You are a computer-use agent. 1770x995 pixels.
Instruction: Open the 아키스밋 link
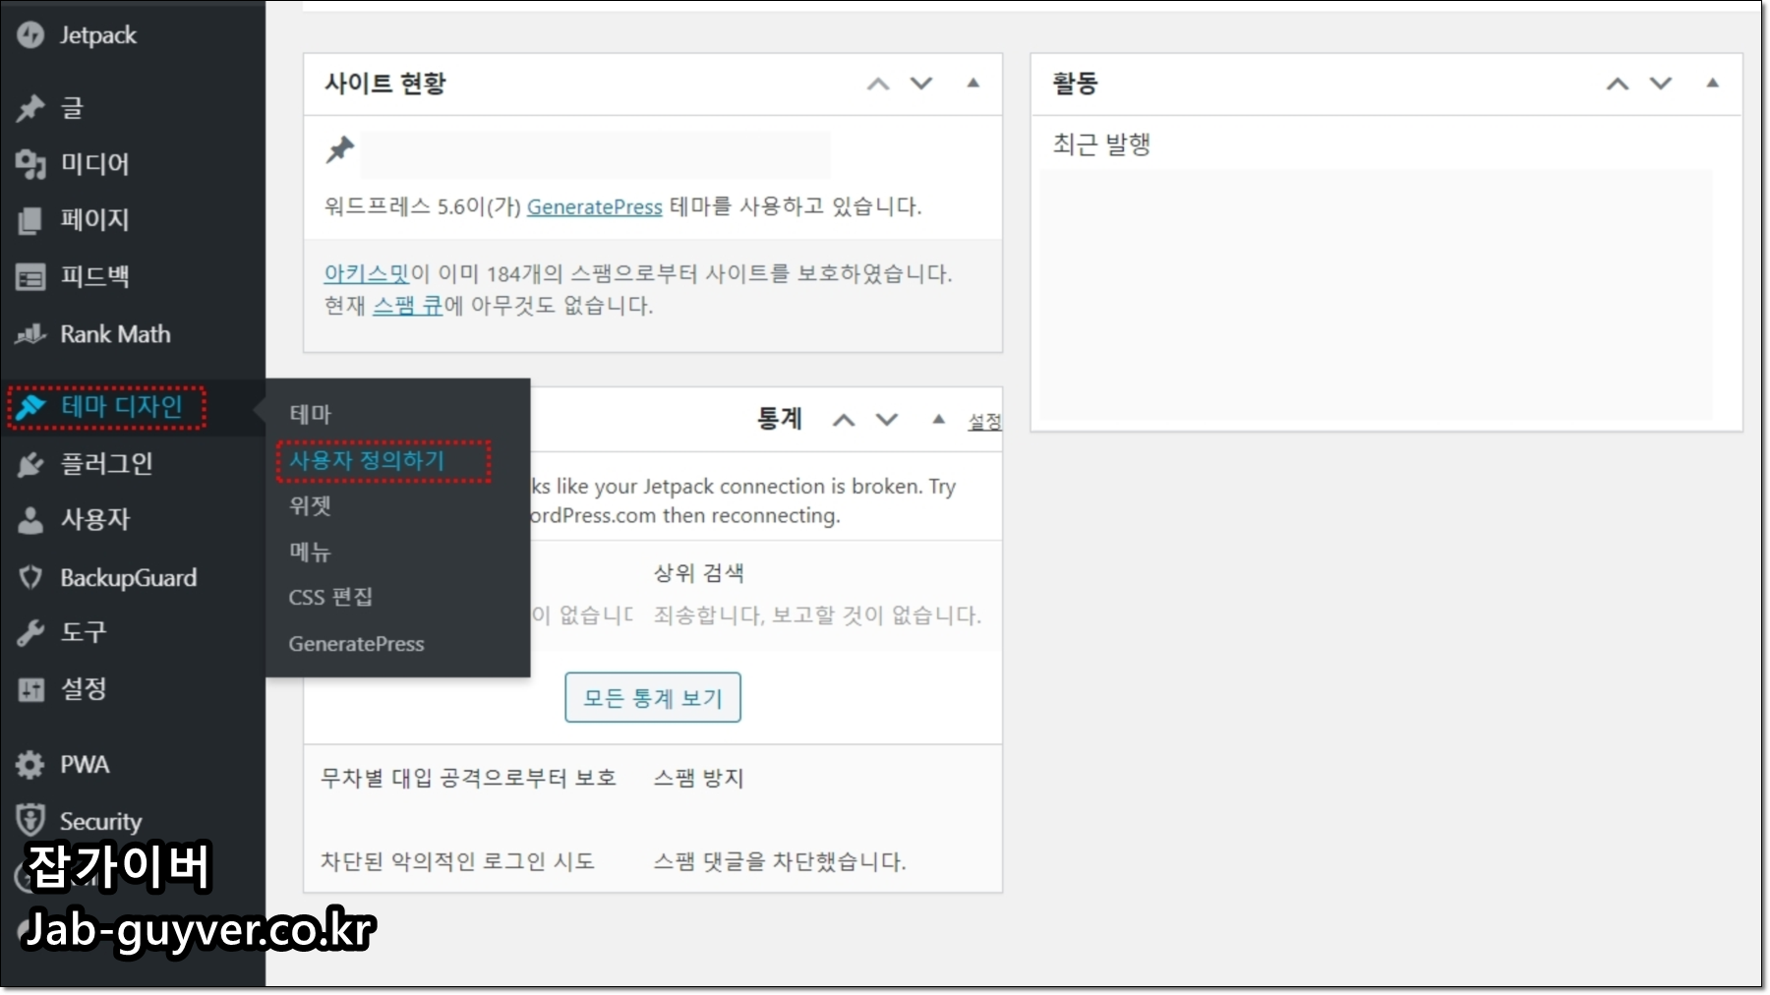point(367,273)
